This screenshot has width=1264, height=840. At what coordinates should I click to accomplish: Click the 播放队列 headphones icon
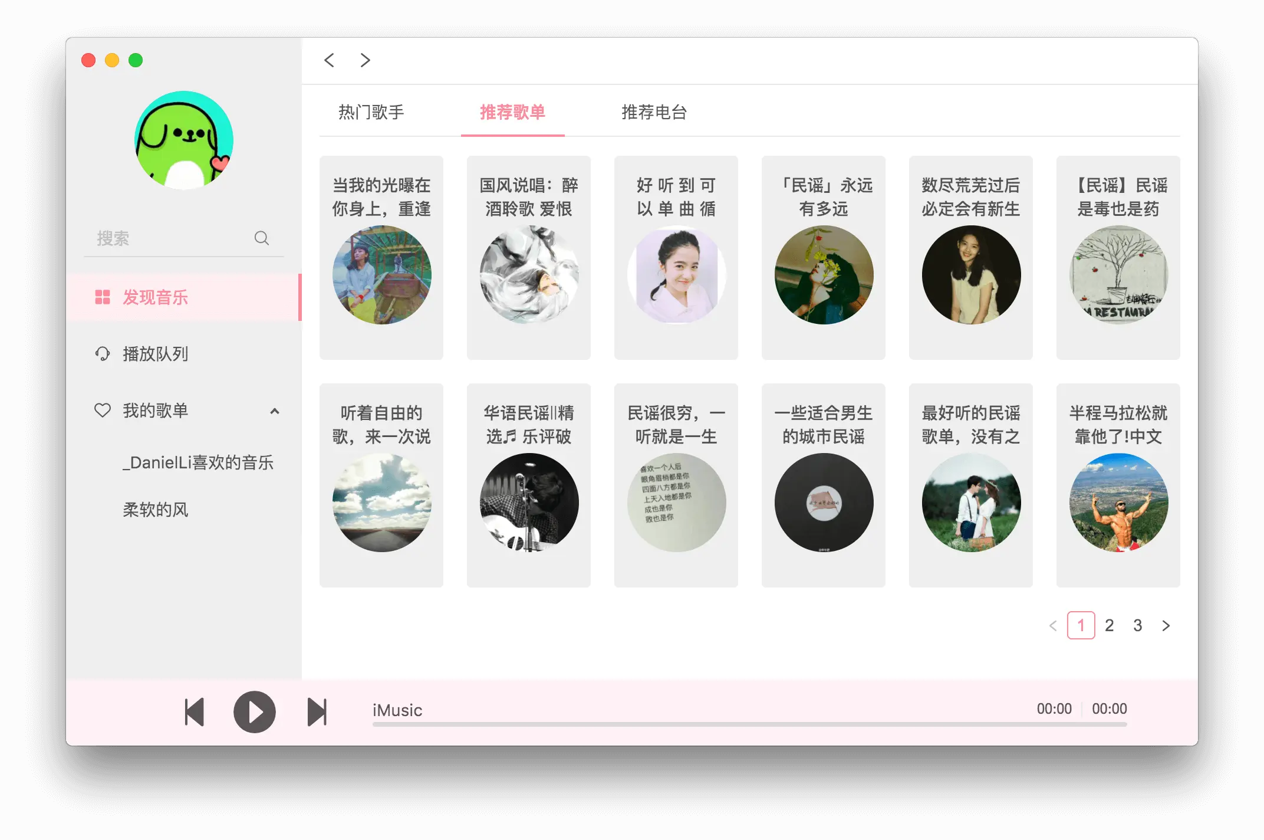pyautogui.click(x=103, y=353)
